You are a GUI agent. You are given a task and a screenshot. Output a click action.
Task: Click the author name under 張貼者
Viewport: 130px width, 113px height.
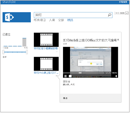point(66,85)
